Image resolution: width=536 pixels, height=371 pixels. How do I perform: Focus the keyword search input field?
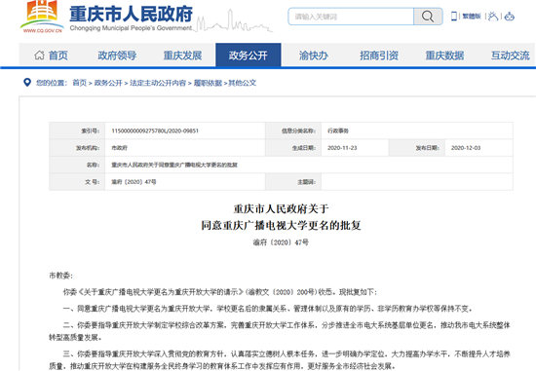[x=351, y=17]
